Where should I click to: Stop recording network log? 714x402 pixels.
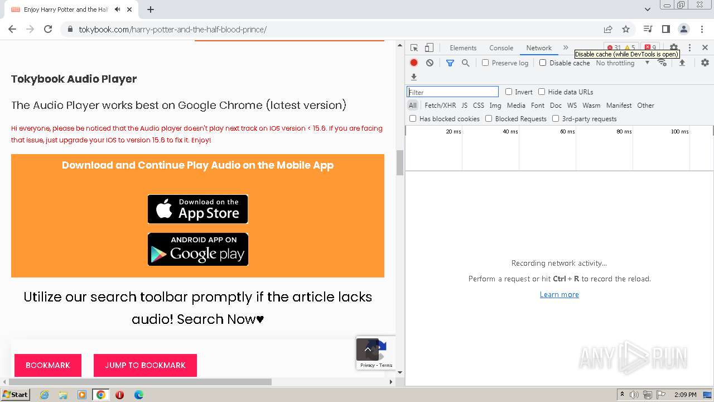click(414, 63)
